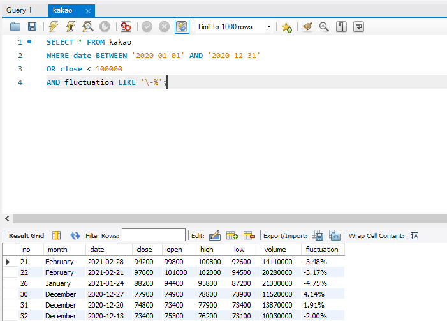This screenshot has height=321, width=447.
Task: Focus the Filter Rows input field
Action: [x=154, y=235]
